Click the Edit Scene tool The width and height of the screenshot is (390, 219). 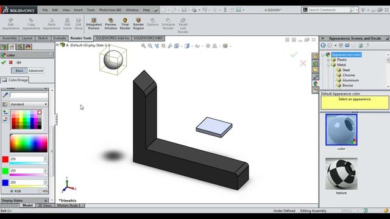tap(67, 24)
